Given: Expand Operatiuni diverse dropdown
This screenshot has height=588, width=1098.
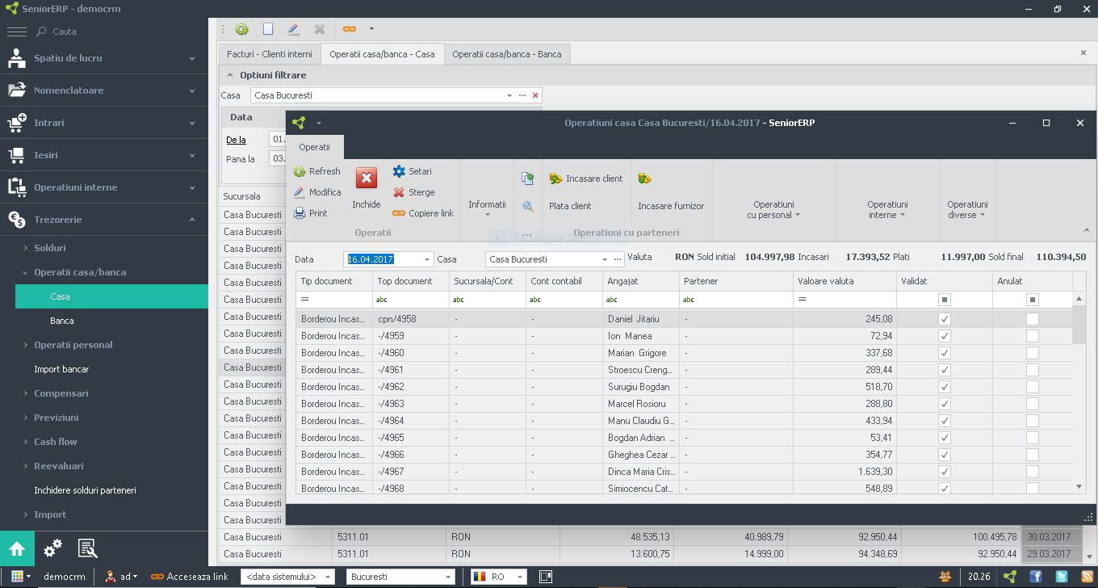Looking at the screenshot, I should click(x=967, y=210).
